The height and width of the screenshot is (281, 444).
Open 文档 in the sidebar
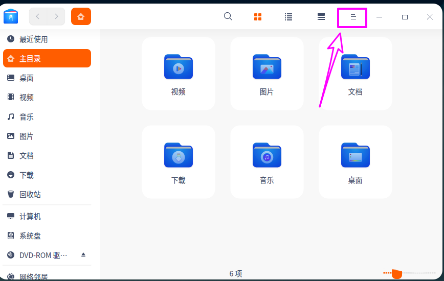click(x=47, y=155)
